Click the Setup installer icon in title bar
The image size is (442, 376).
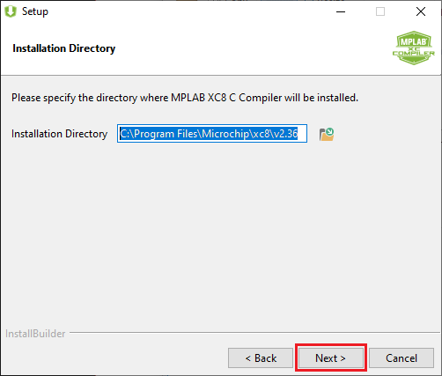[x=11, y=11]
